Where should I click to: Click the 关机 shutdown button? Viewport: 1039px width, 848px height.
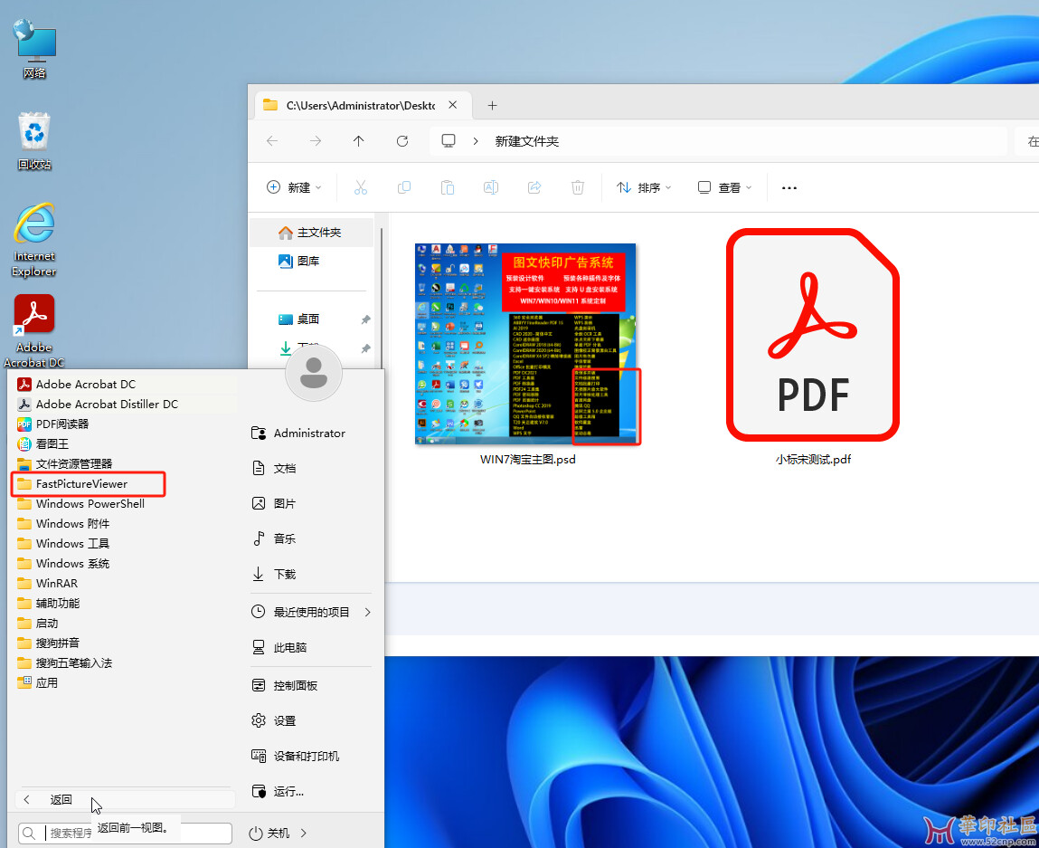pos(269,833)
